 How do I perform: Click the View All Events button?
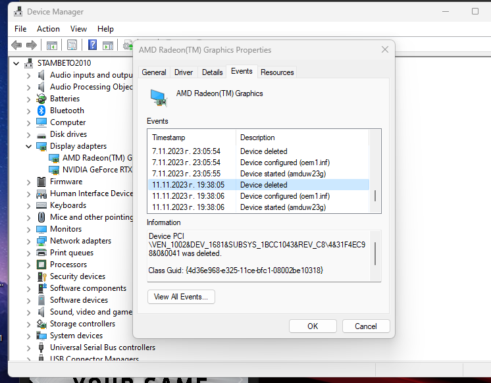tap(181, 297)
